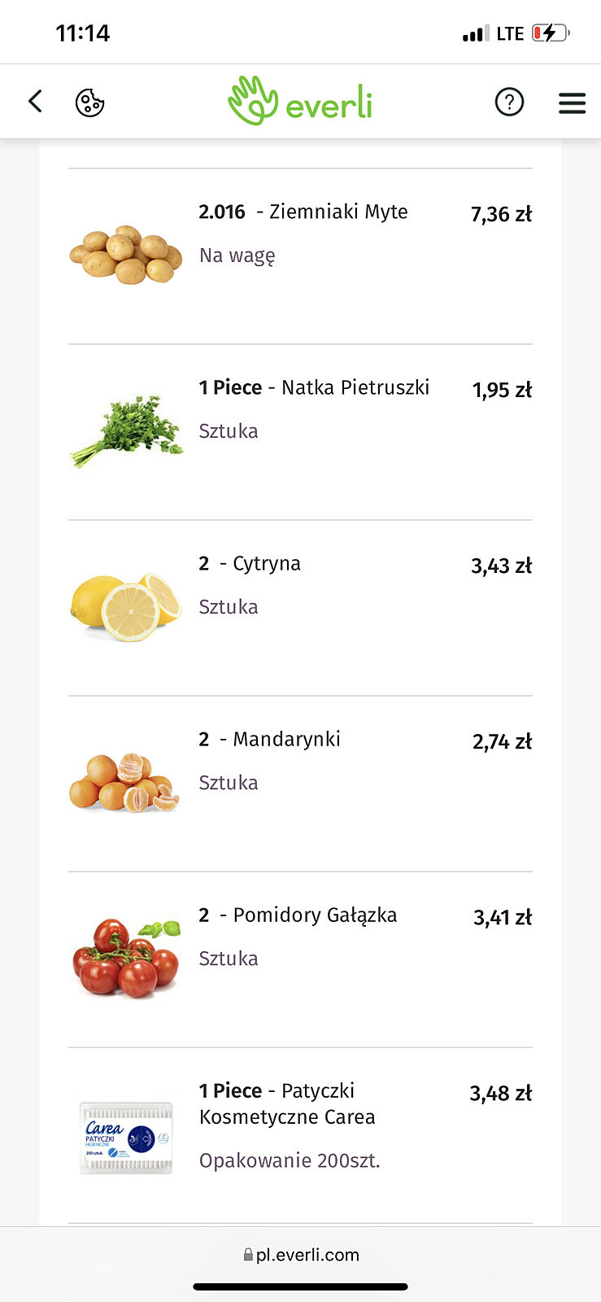
Task: Tap the lock icon beside URL
Action: [x=248, y=1255]
